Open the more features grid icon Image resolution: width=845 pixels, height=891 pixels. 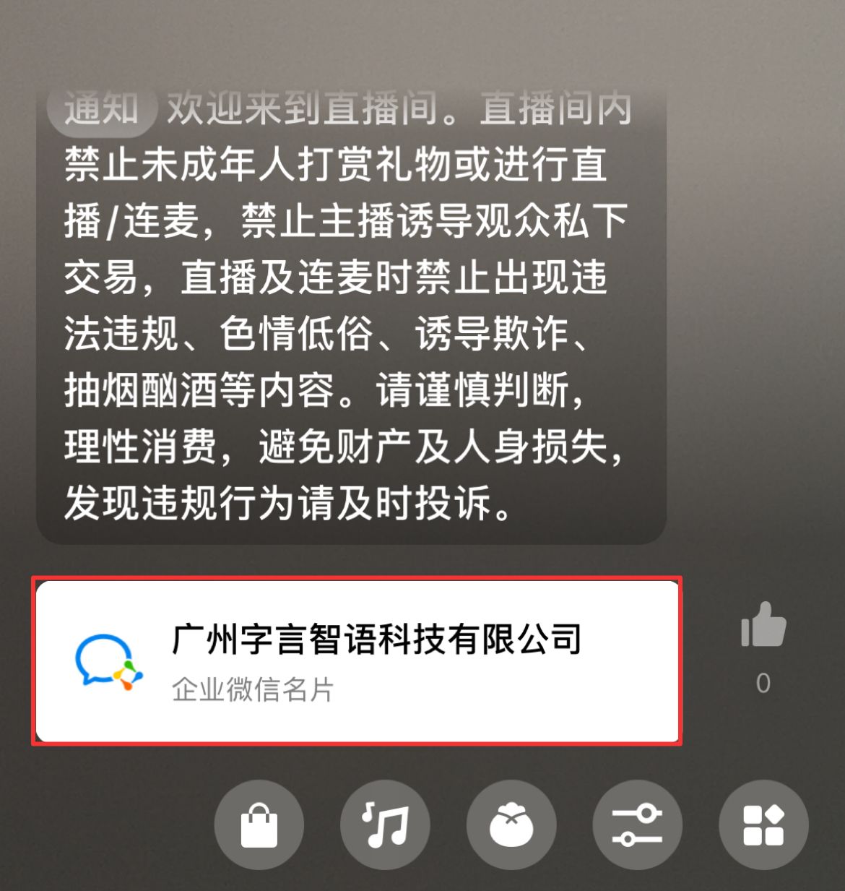tap(763, 825)
